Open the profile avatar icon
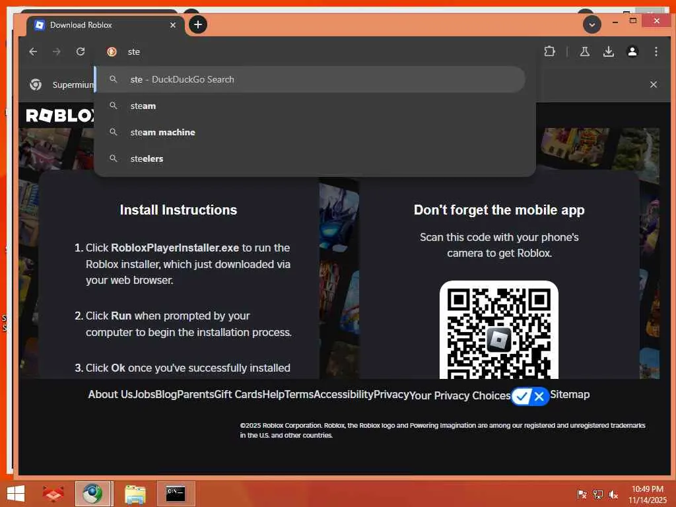The height and width of the screenshot is (507, 676). click(x=632, y=51)
